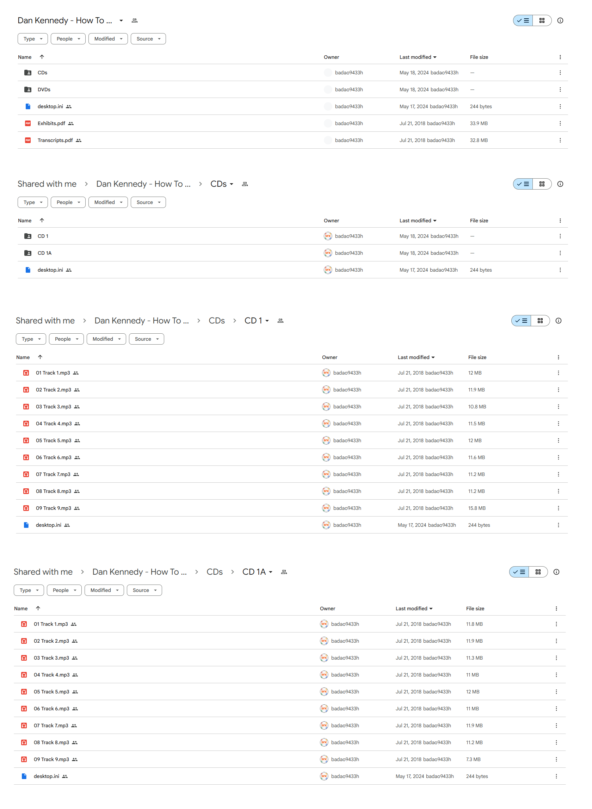592x809 pixels.
Task: Switch to grid layout in CD 1 panel
Action: [x=540, y=321]
